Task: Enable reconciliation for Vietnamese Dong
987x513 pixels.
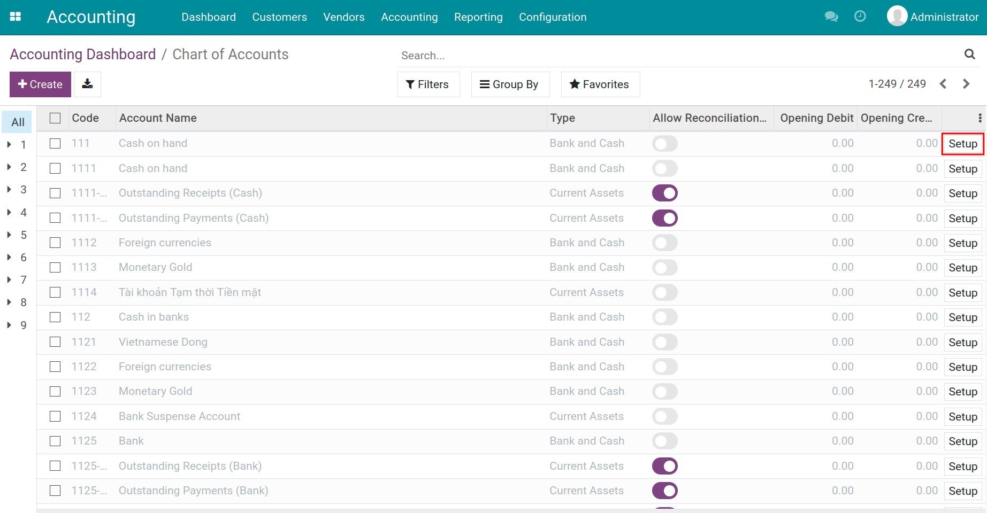Action: pyautogui.click(x=665, y=342)
